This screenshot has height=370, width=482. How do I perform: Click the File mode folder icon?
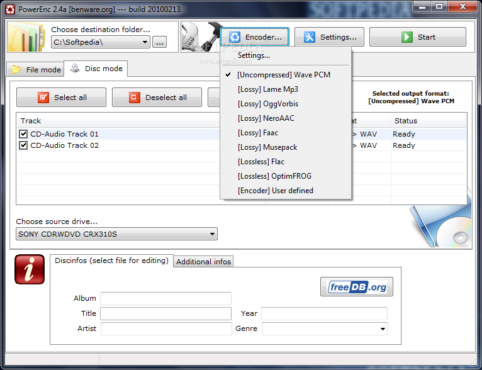tap(16, 69)
